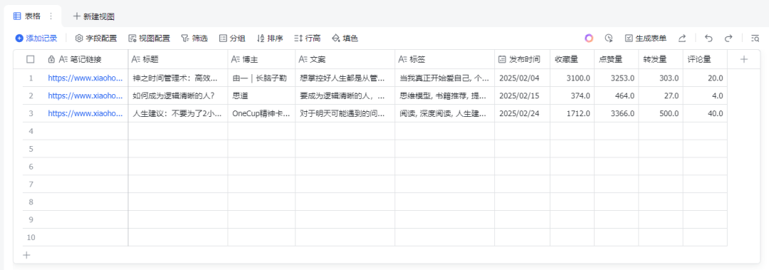Click the lock icon in 笔记链接 header

pyautogui.click(x=51, y=59)
